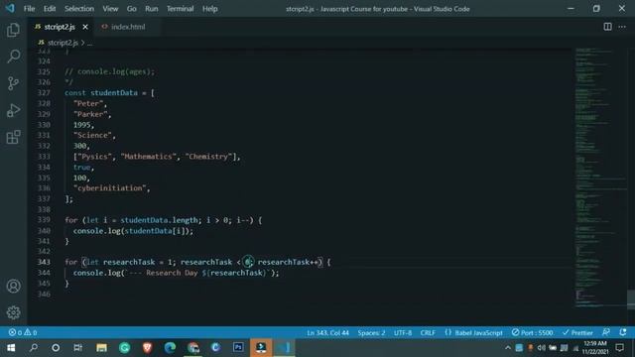Switch to the stcript2.js tab
Screen dimensions: 635x357
coord(60,27)
